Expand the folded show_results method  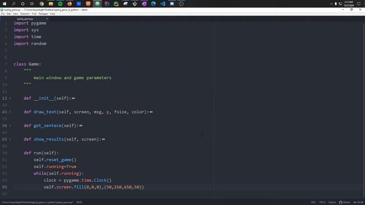coord(10,140)
